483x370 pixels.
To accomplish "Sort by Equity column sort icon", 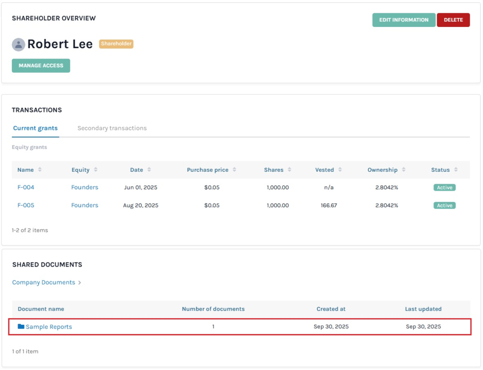I will coord(96,170).
